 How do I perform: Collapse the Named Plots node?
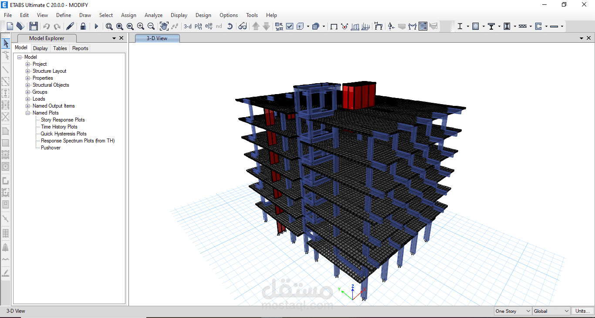click(x=28, y=113)
